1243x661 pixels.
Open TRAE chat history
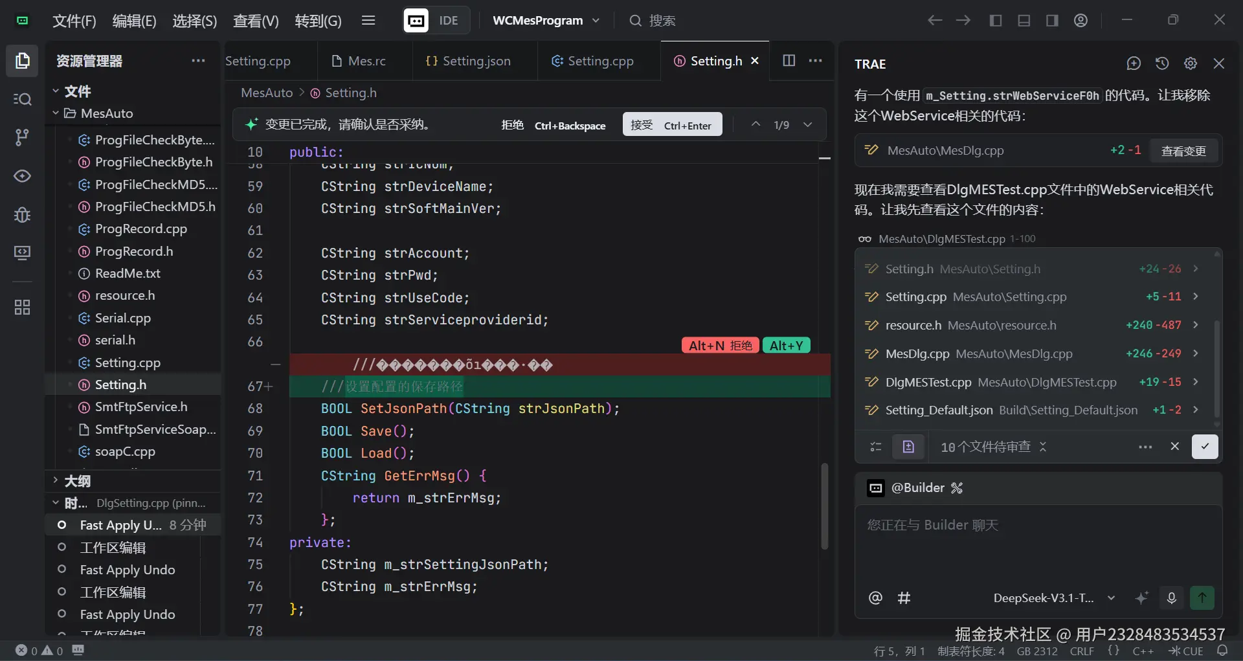pos(1162,63)
